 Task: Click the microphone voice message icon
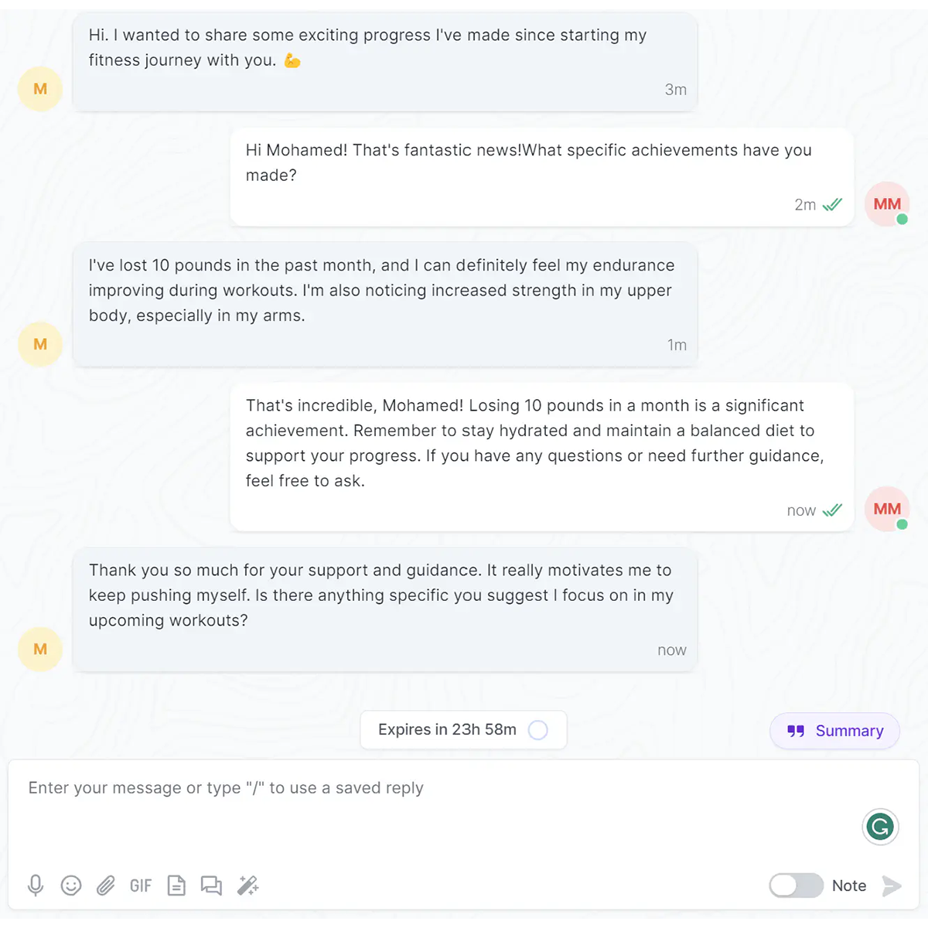pos(36,885)
